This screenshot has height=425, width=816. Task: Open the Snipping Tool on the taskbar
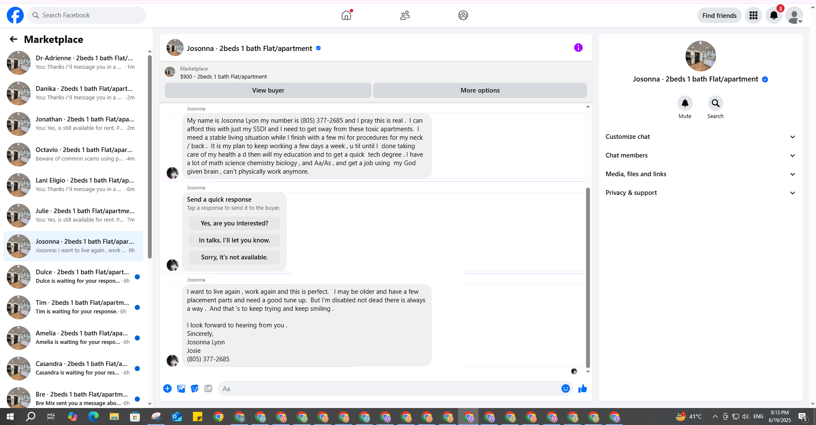pos(156,417)
